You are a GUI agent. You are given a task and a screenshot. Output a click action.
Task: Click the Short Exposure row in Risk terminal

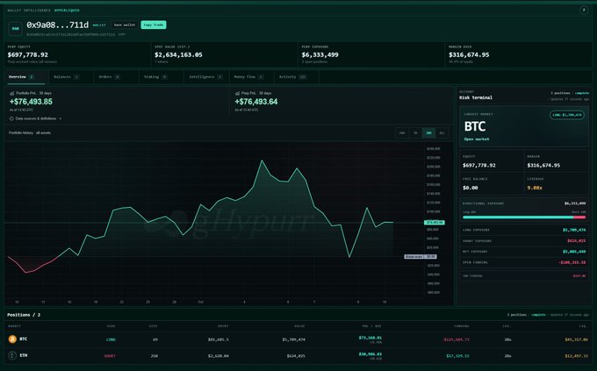tap(524, 241)
